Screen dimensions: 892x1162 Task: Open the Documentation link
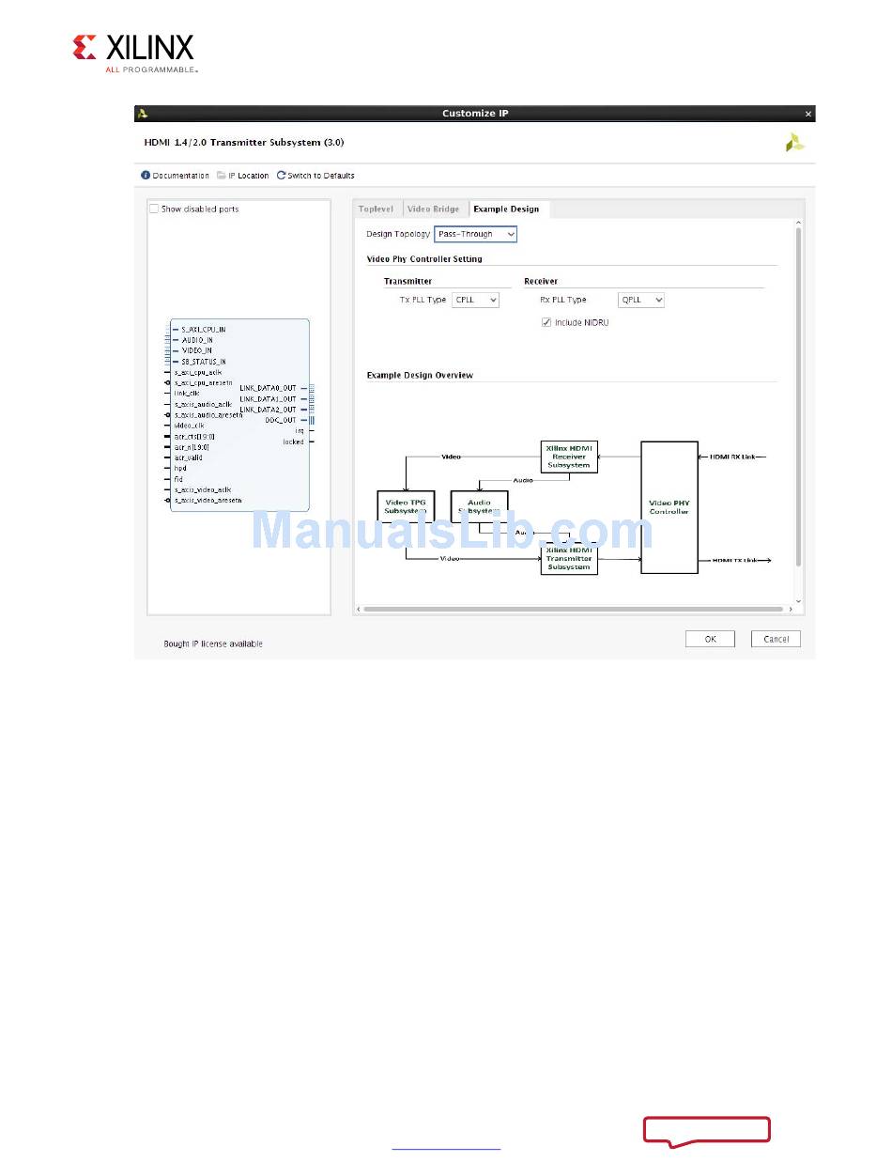(x=175, y=176)
